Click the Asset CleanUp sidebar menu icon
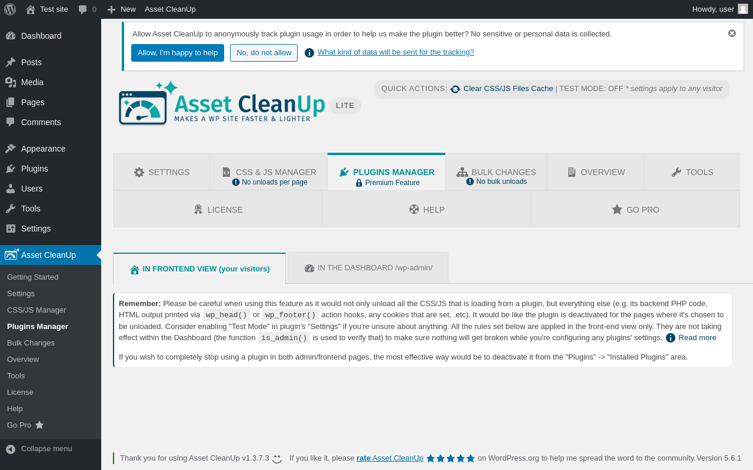The height and width of the screenshot is (470, 753). point(12,254)
